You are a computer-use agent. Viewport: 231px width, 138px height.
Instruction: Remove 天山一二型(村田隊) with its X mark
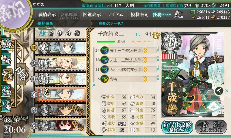click(158, 50)
